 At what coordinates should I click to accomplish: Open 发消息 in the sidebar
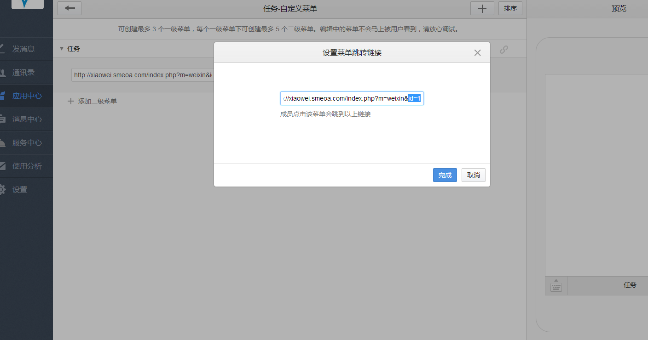tap(26, 49)
